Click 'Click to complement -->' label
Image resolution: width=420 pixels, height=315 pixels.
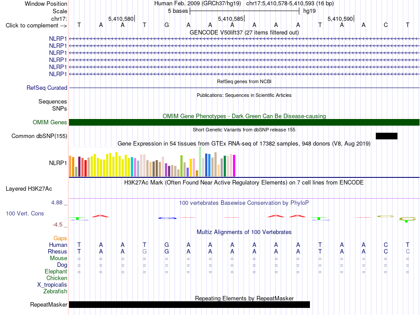(36, 26)
